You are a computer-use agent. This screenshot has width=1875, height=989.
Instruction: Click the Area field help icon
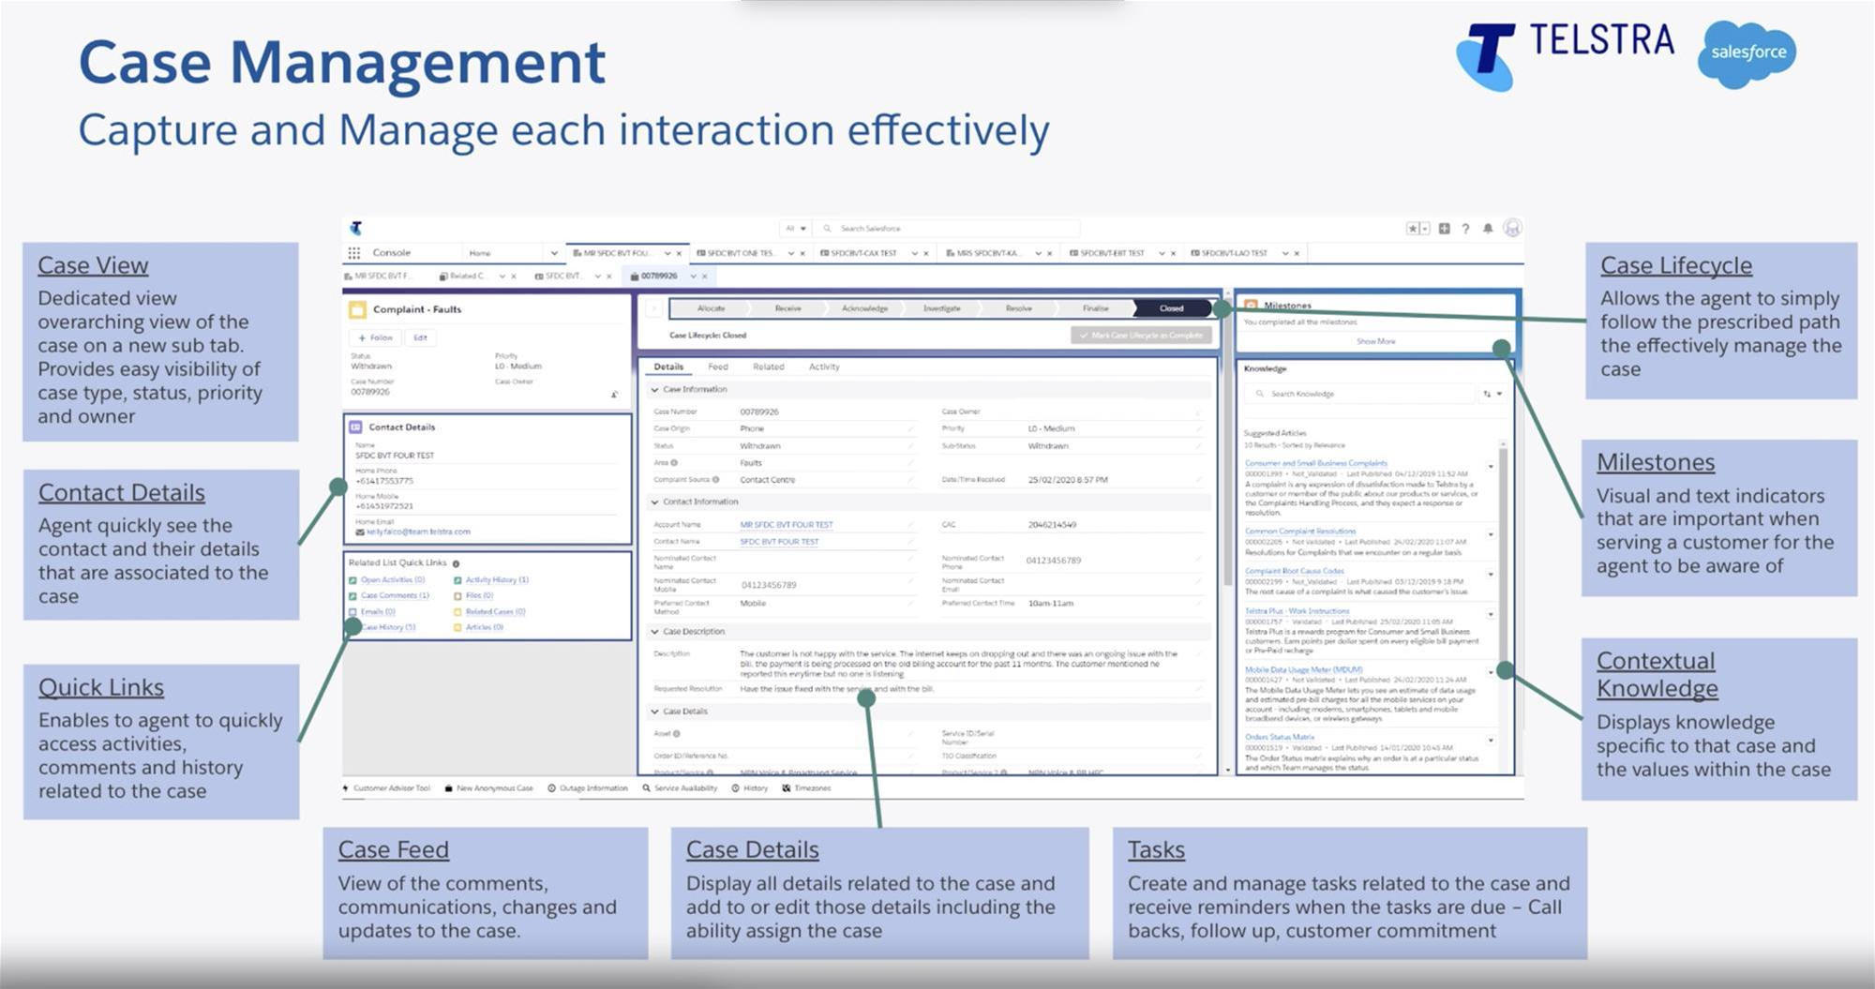(674, 463)
